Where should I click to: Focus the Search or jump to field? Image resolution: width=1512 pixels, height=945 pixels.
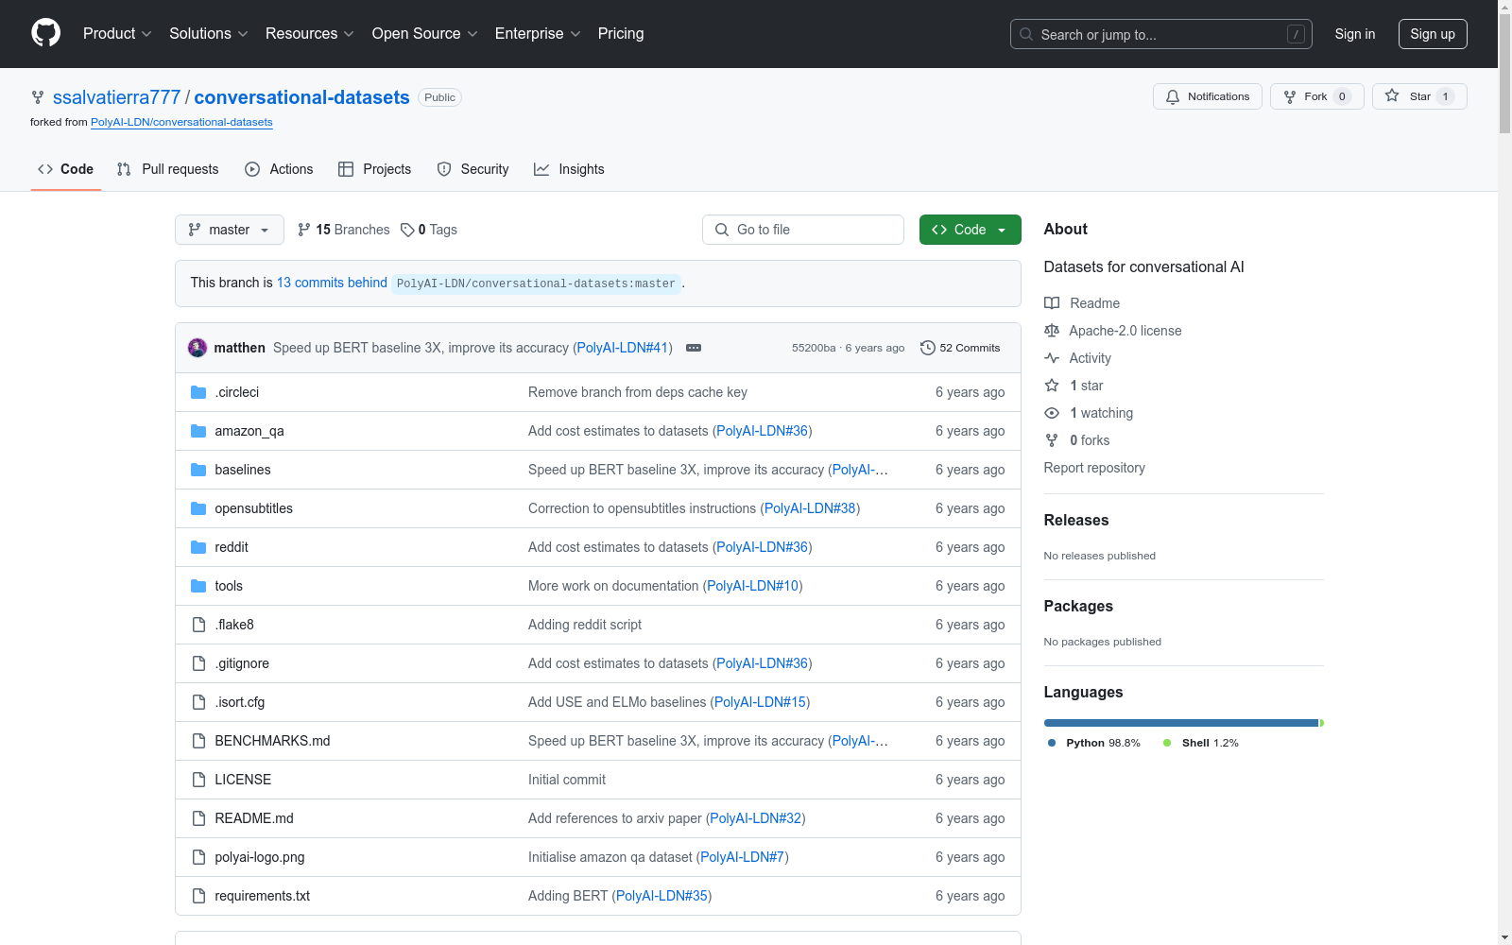[x=1161, y=34]
